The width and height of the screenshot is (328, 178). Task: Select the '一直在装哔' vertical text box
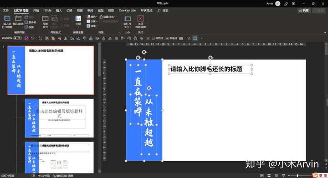click(138, 94)
